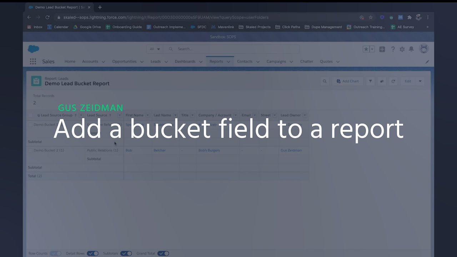Click the Demo Bucket 2 (1) group label

pos(49,150)
